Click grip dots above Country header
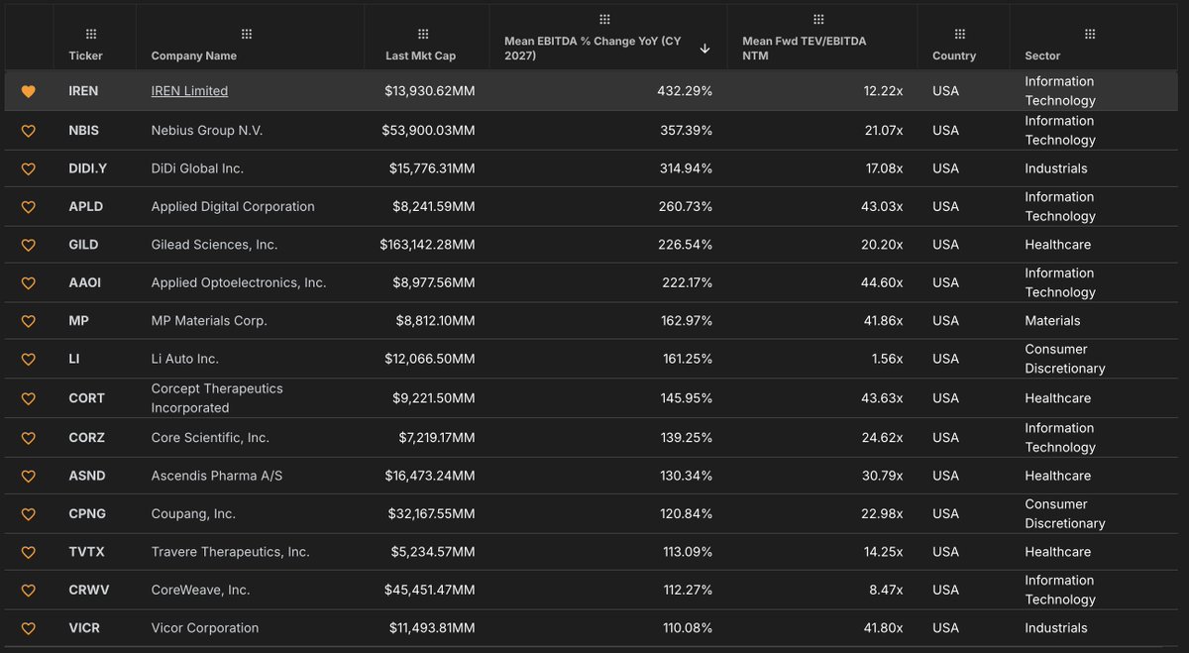 tap(961, 34)
